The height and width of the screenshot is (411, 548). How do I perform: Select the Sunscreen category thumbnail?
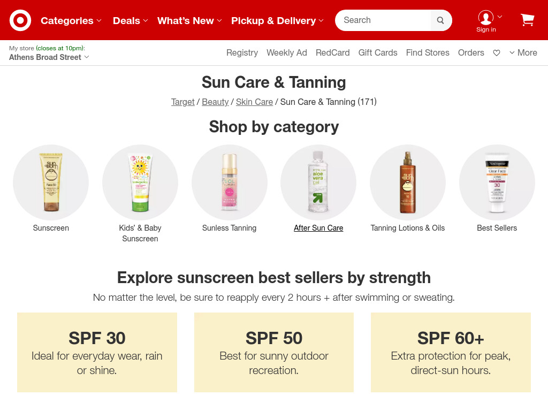[51, 182]
